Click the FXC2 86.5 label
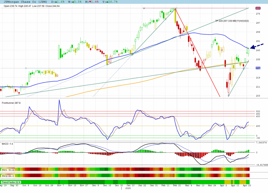 pyautogui.click(x=8, y=176)
